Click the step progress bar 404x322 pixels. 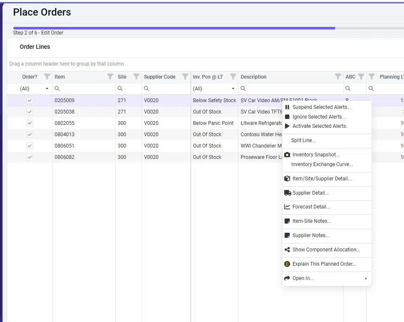[209, 28]
